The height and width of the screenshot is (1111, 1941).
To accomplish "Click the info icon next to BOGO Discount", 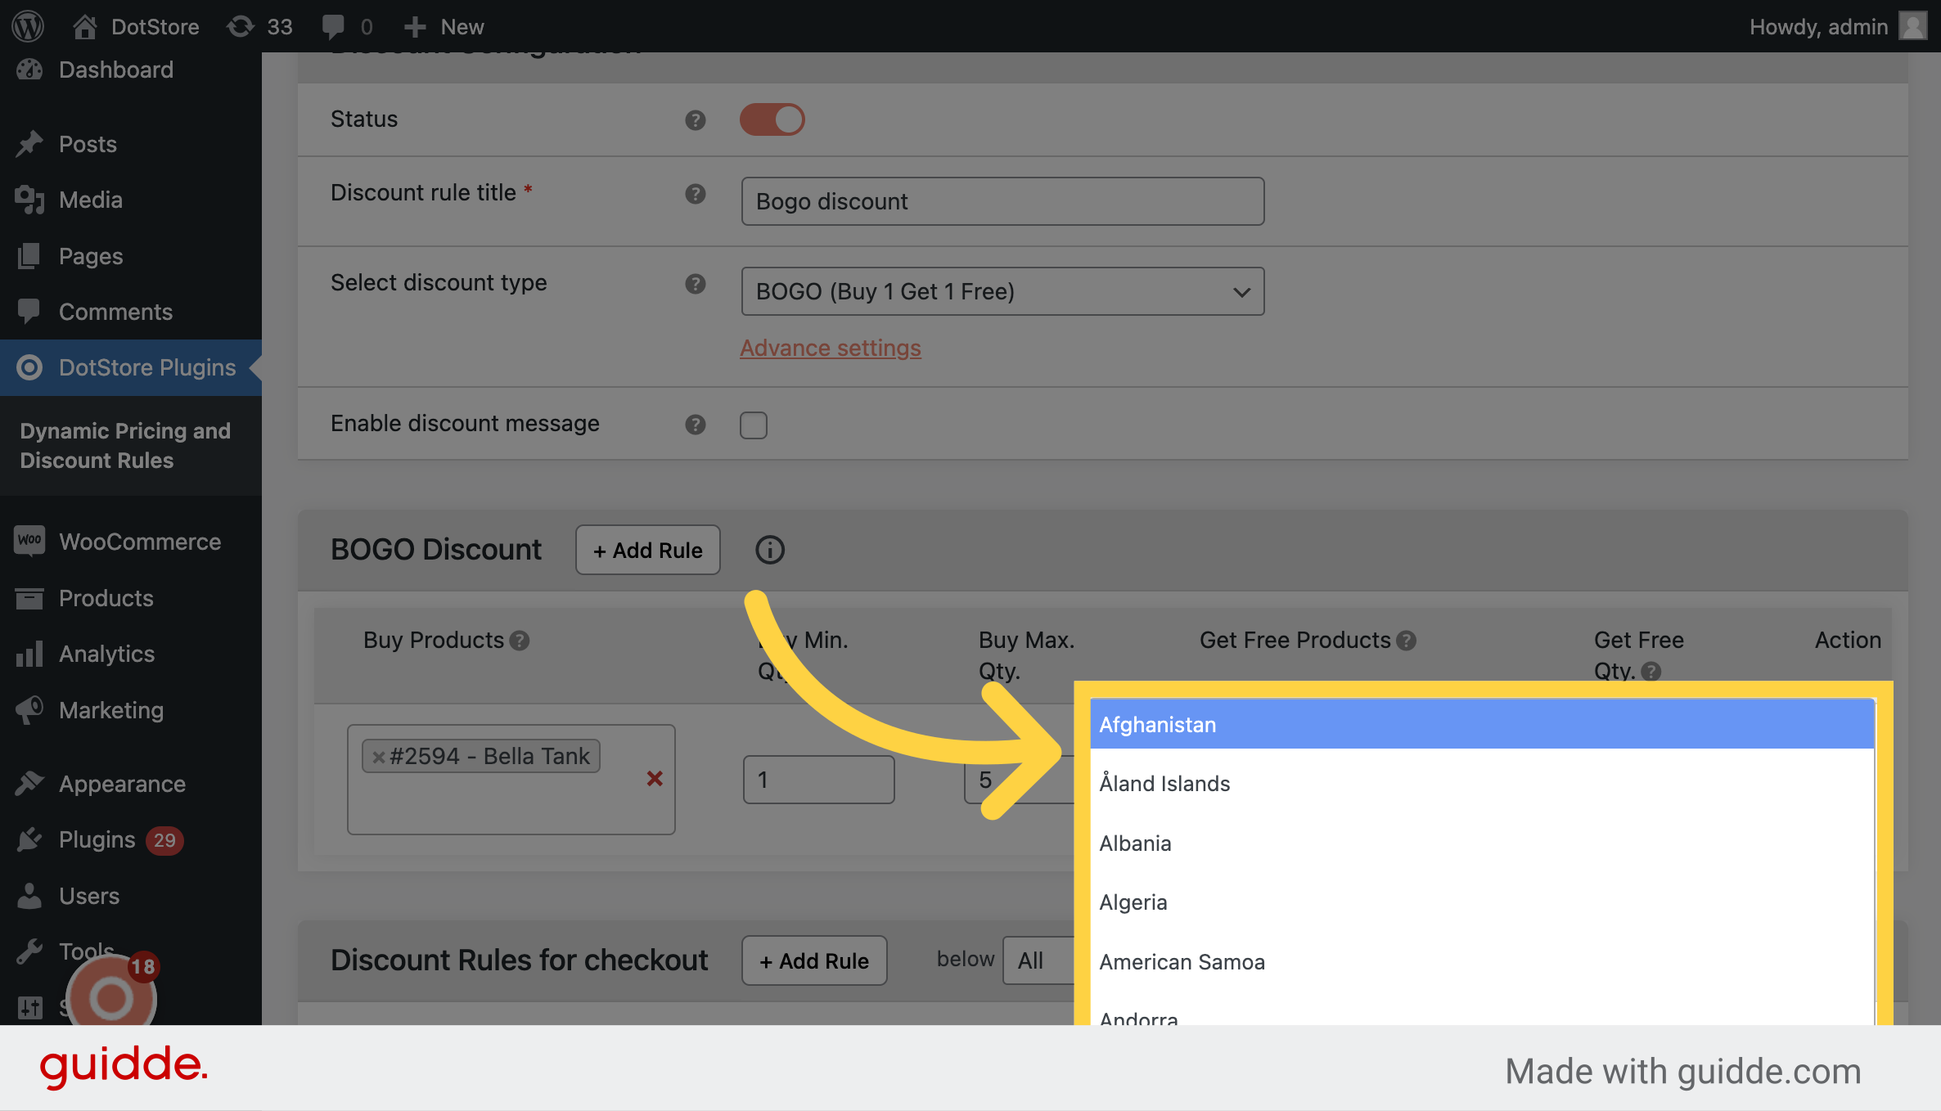I will [x=769, y=550].
